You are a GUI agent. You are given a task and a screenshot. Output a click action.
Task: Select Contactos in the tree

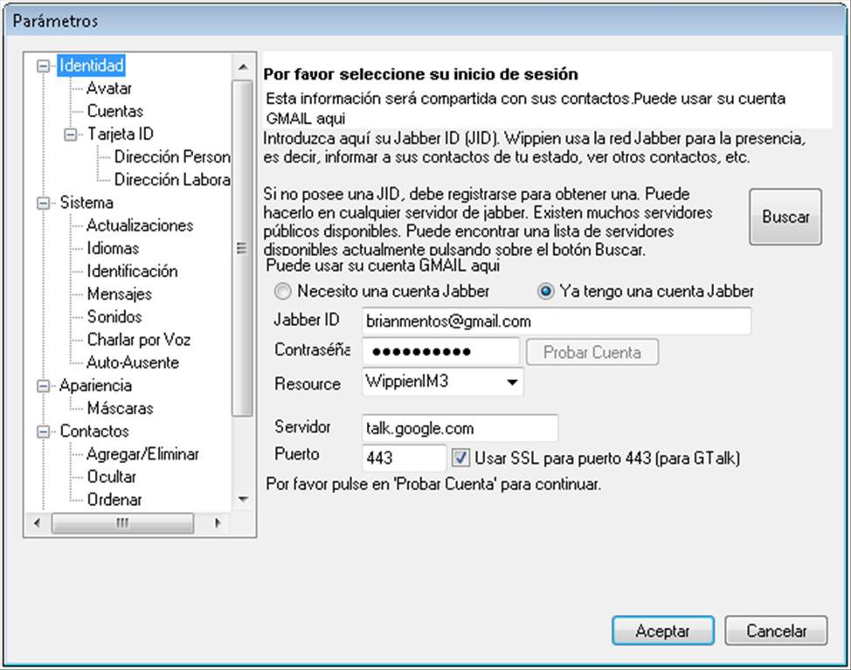pyautogui.click(x=94, y=432)
